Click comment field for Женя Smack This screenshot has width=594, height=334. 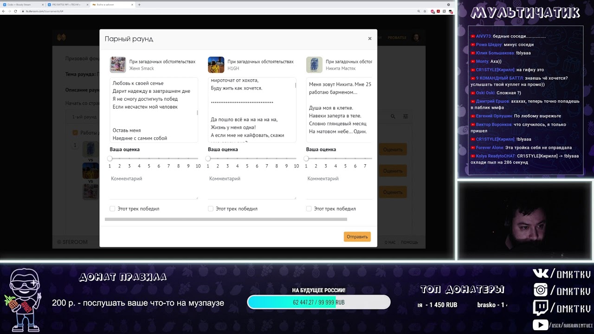pyautogui.click(x=154, y=186)
